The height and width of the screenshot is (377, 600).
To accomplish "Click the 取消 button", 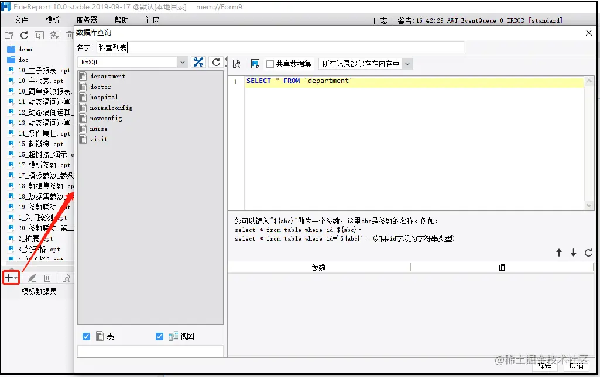I will coord(576,366).
